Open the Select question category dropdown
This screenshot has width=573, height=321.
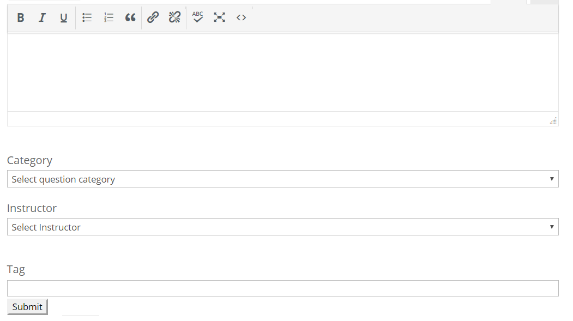pos(283,179)
